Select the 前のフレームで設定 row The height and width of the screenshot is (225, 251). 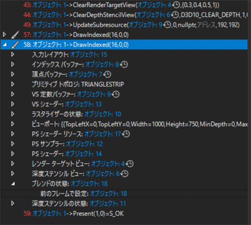tap(124, 194)
